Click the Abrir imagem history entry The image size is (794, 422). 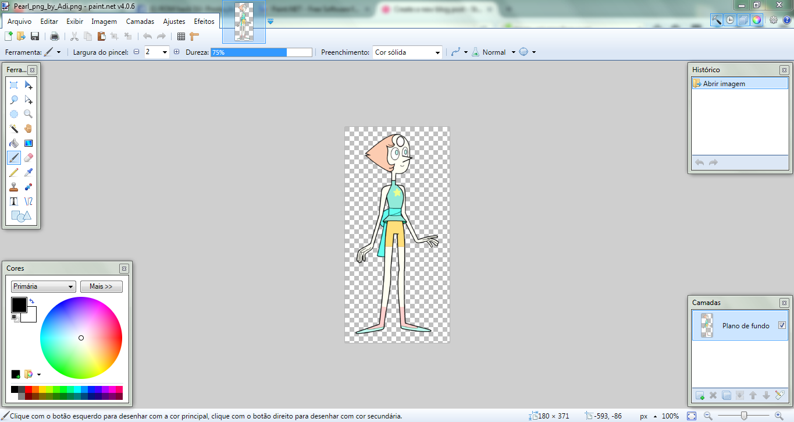point(724,84)
